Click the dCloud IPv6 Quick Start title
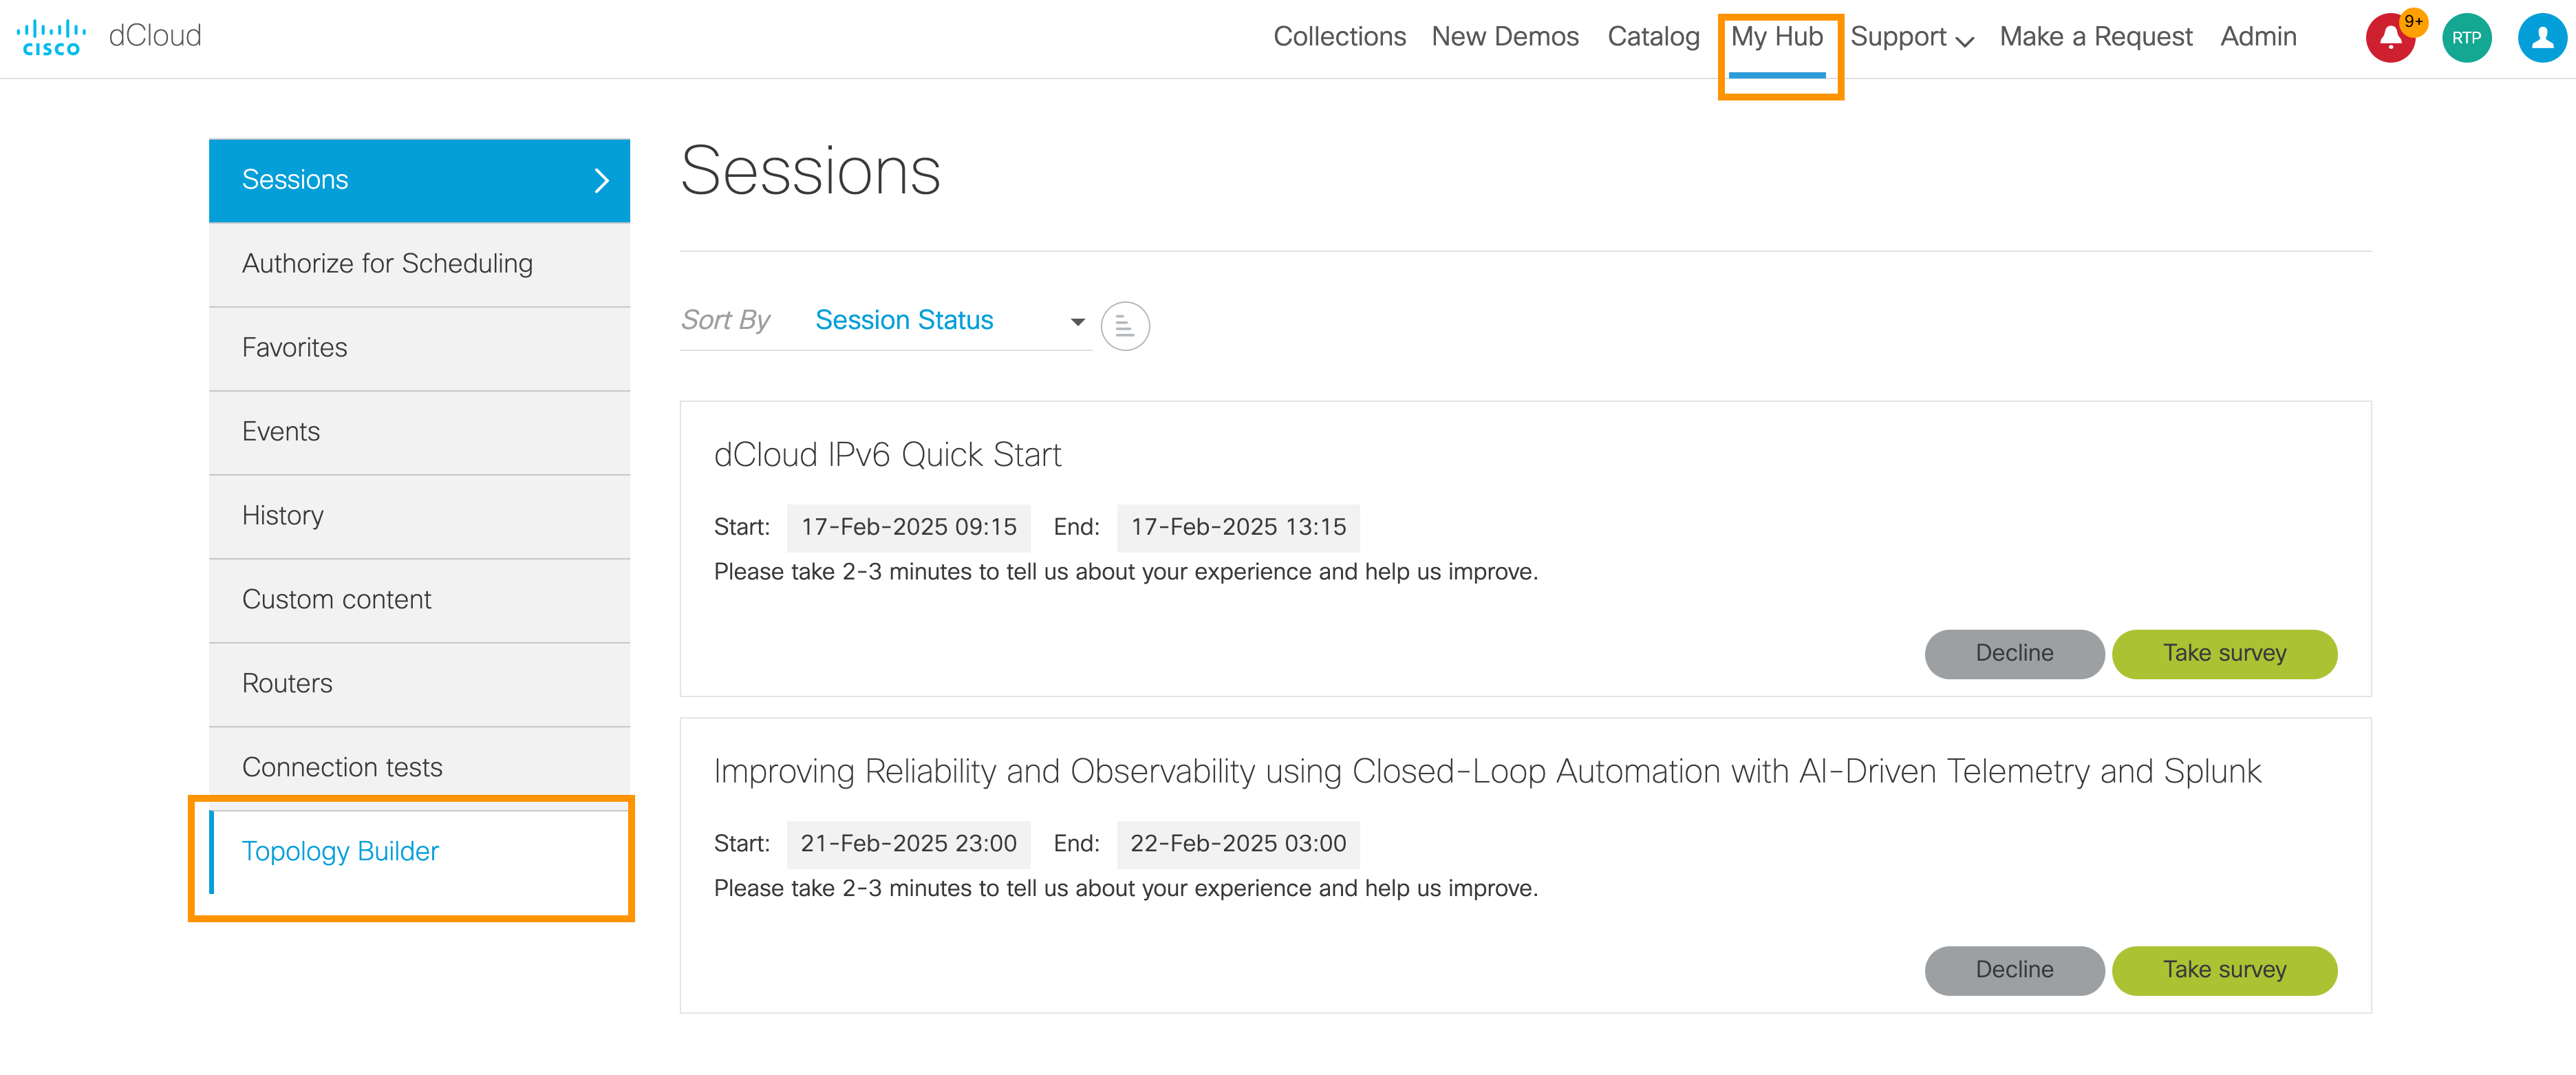This screenshot has height=1075, width=2576. pos(887,455)
